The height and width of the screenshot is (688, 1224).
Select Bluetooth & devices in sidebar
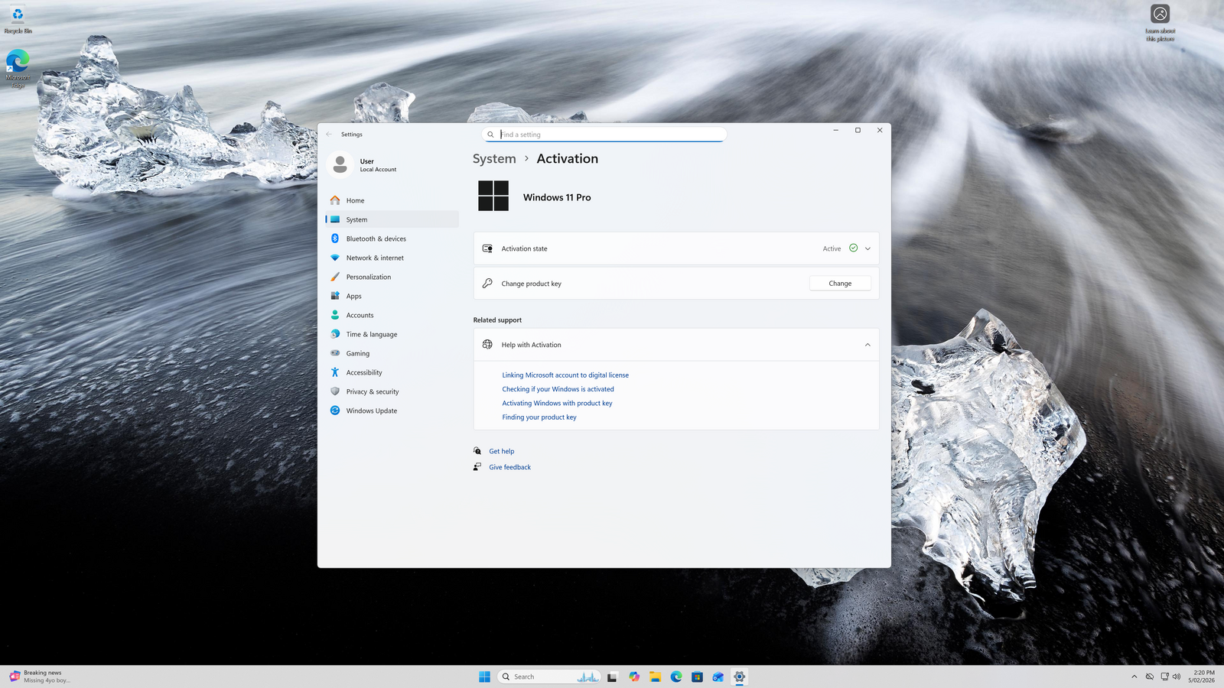(x=376, y=239)
